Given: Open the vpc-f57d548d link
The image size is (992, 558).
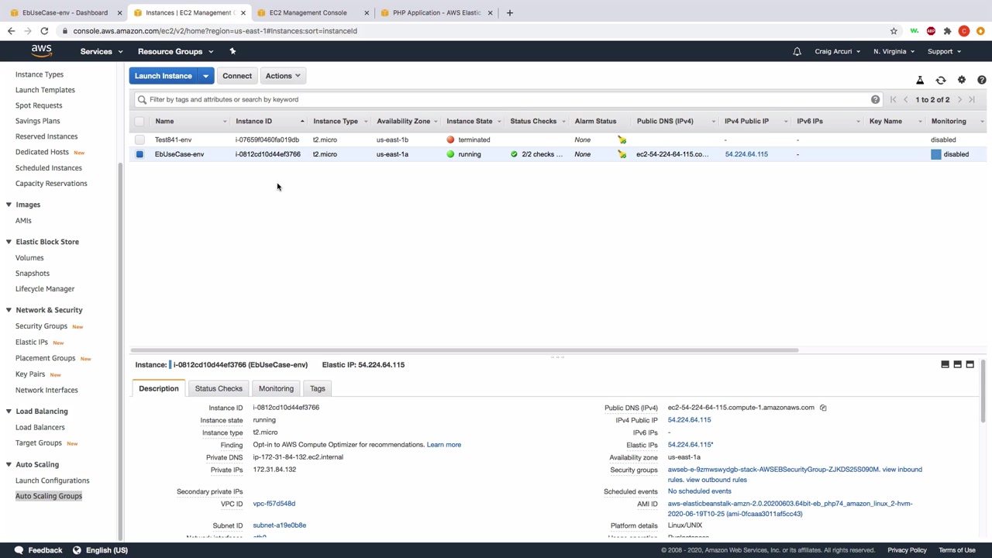Looking at the screenshot, I should [x=274, y=504].
